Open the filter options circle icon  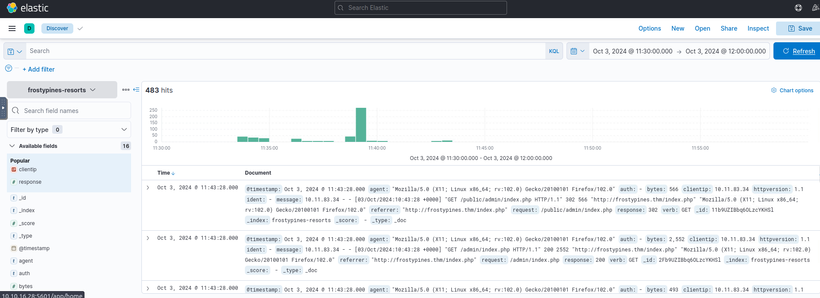click(9, 69)
